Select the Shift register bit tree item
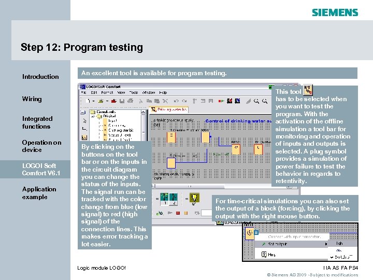373x280 pixels. pyautogui.click(x=121, y=130)
